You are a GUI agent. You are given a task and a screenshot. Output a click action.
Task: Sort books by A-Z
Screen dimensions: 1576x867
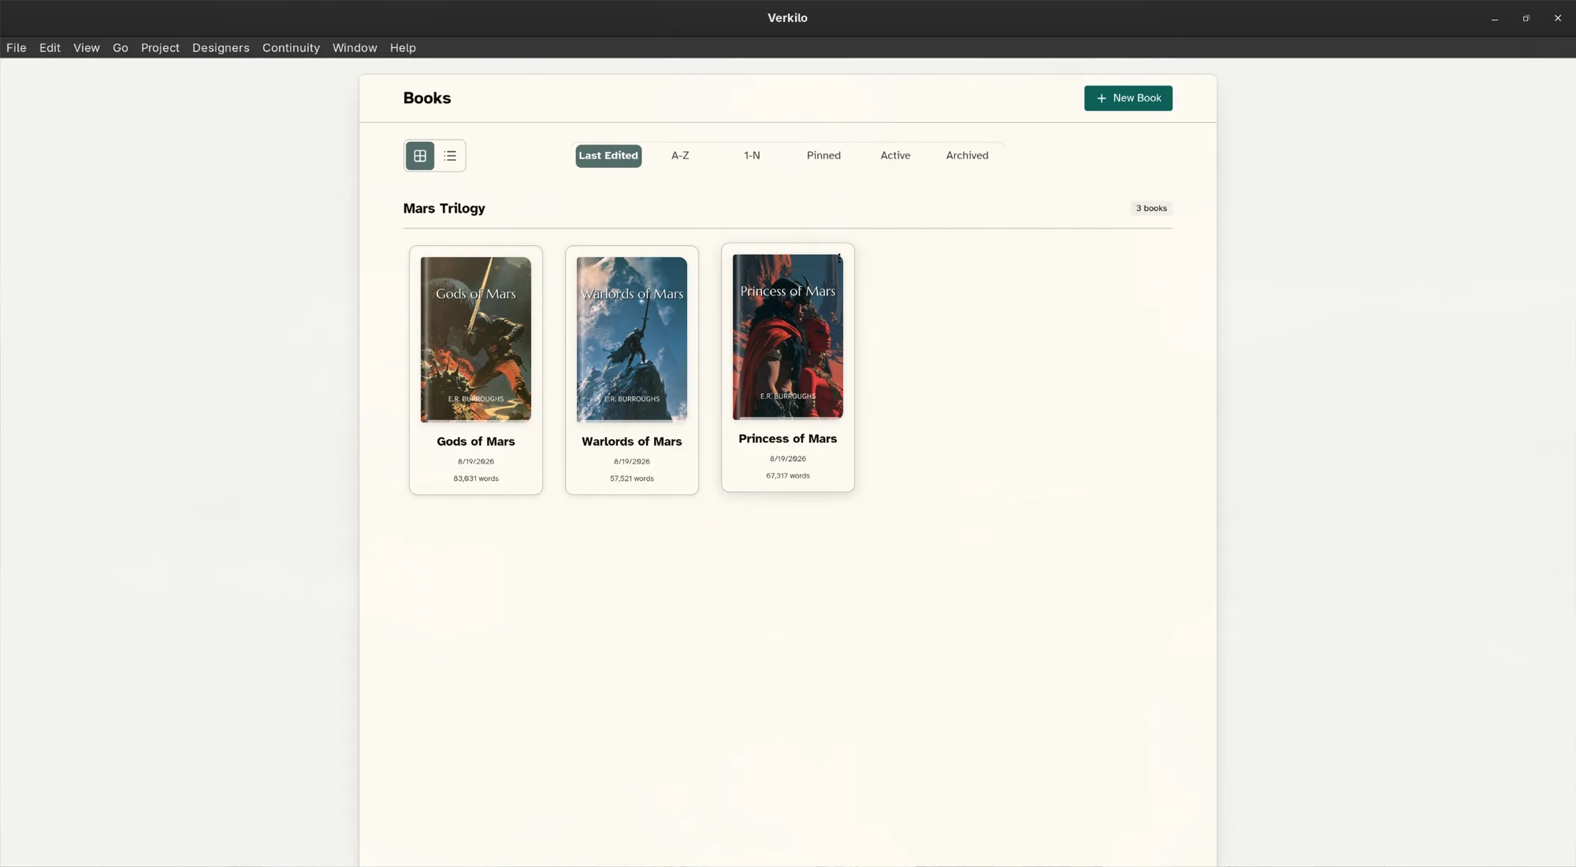(680, 155)
